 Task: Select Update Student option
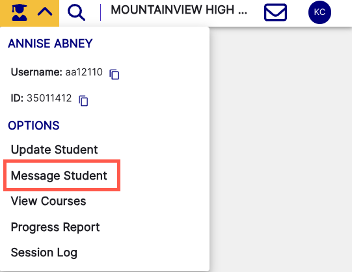54,150
